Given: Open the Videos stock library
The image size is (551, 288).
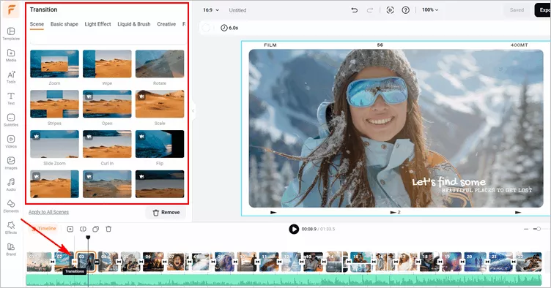Looking at the screenshot, I should [x=11, y=142].
